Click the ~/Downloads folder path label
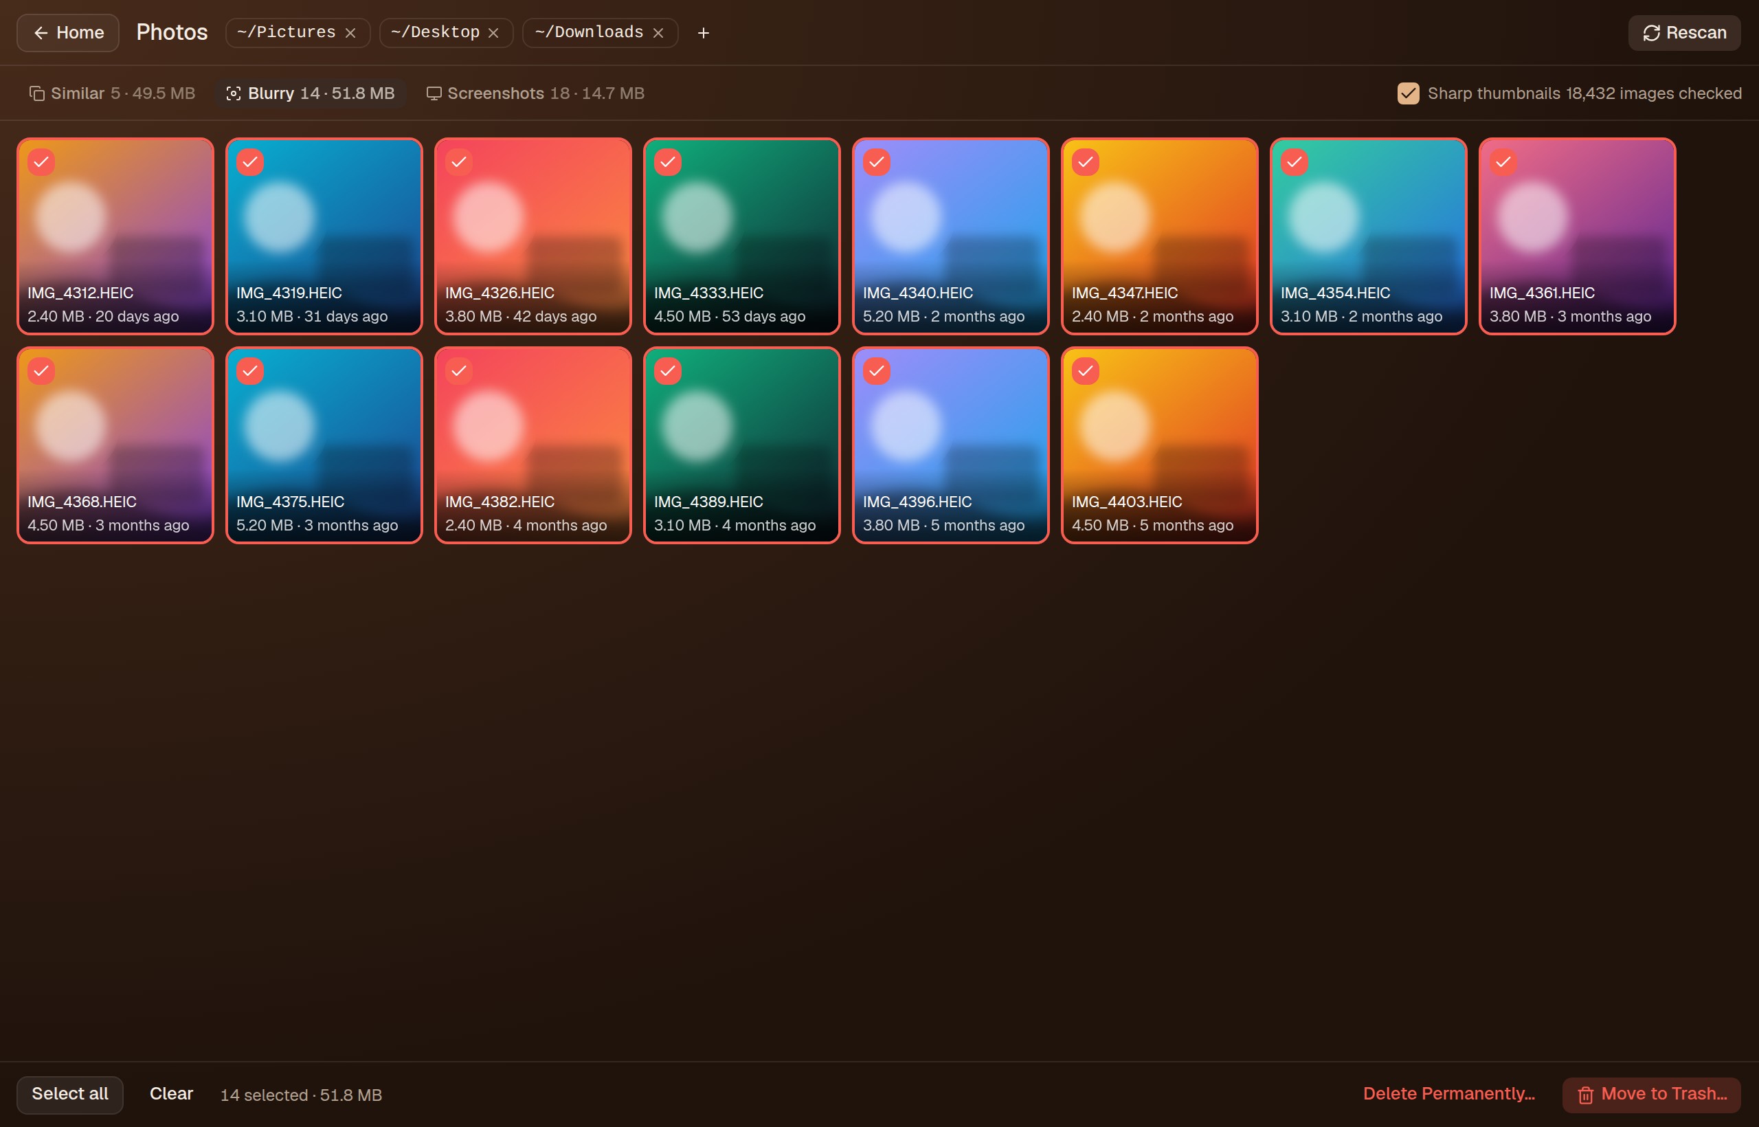The image size is (1759, 1127). click(589, 32)
